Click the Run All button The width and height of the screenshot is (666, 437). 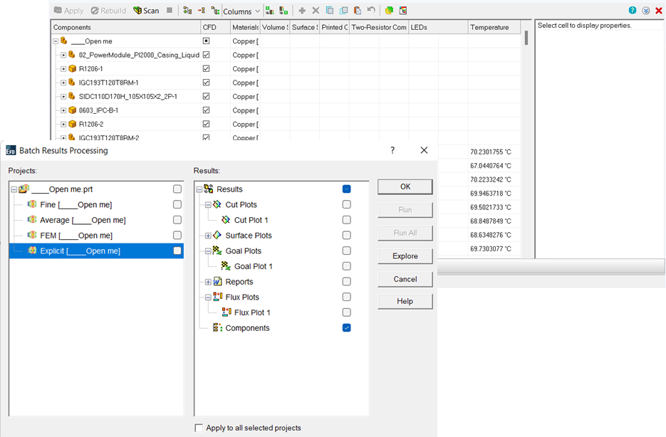[x=405, y=233]
